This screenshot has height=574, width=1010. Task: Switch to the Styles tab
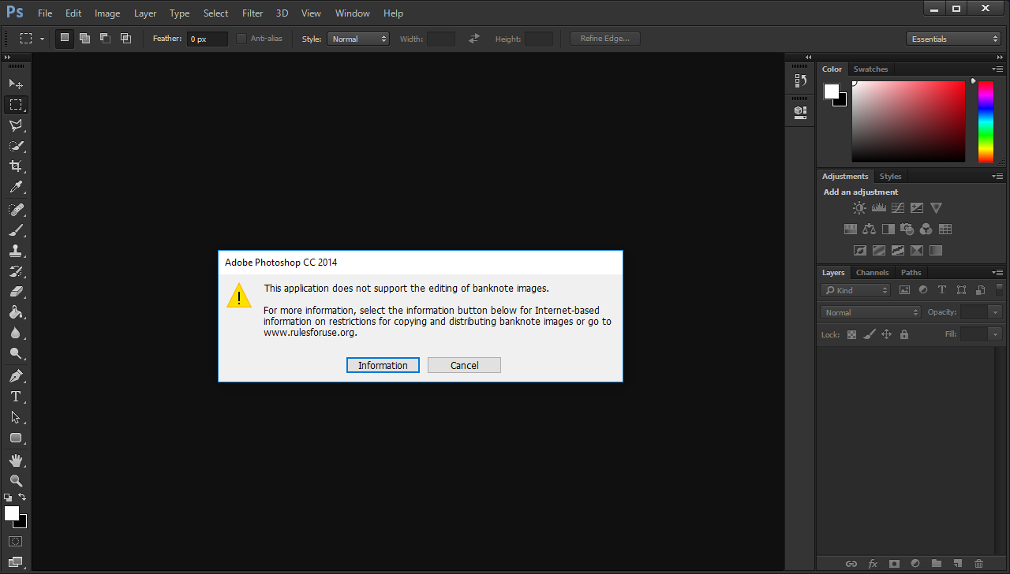(890, 177)
